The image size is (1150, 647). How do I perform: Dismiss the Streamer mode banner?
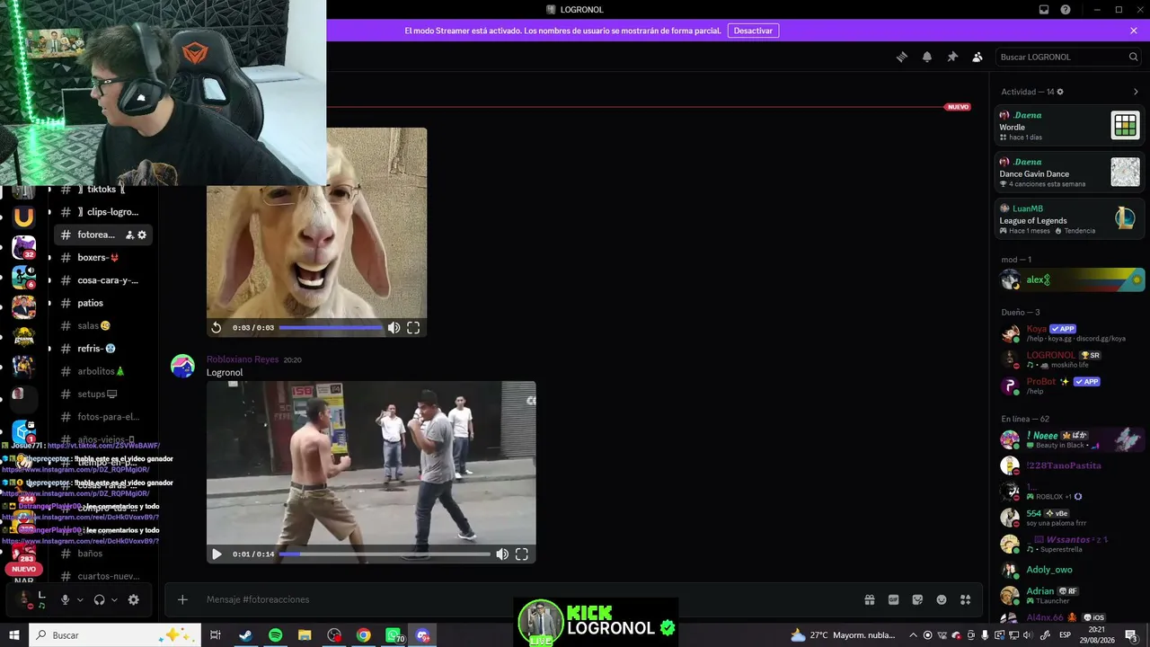pyautogui.click(x=1134, y=31)
